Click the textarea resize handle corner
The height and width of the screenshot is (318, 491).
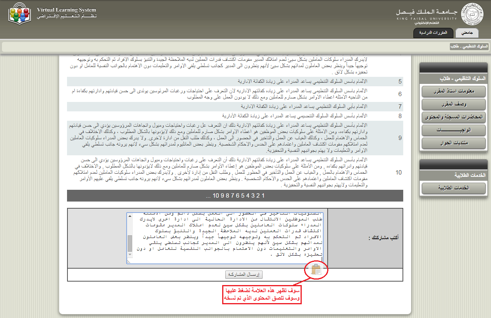coord(129,261)
